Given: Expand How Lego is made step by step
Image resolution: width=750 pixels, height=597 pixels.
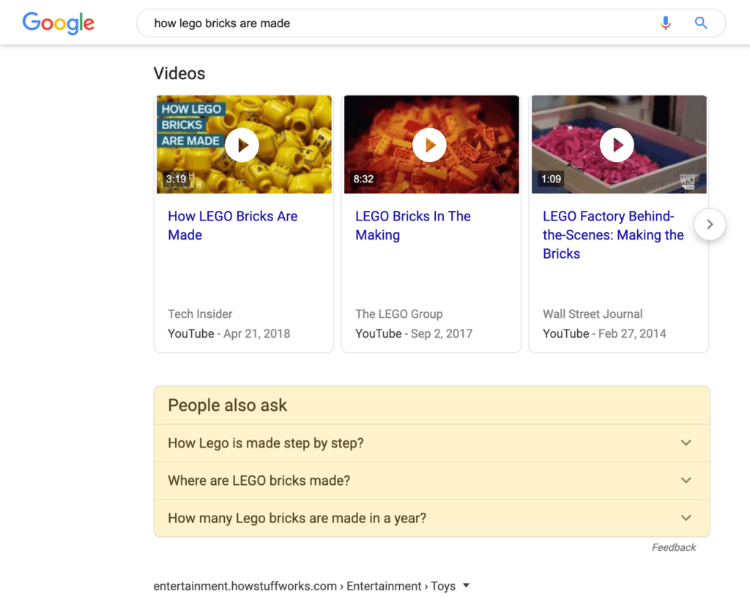Looking at the screenshot, I should coord(432,443).
